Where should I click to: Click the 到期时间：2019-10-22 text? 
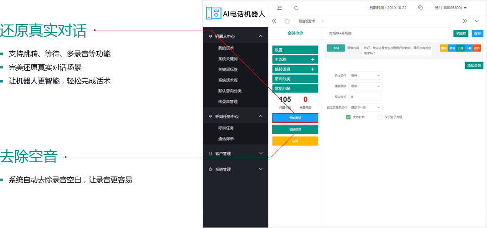click(388, 8)
